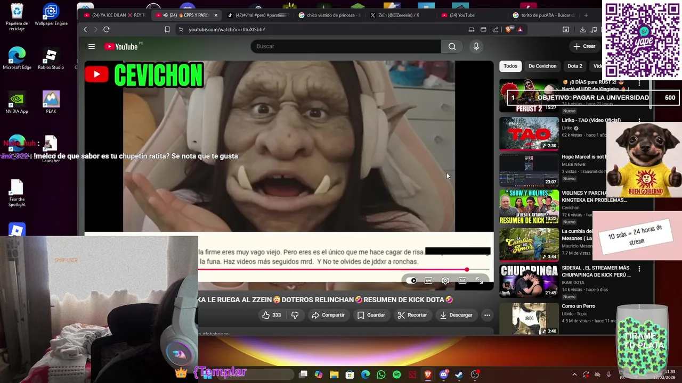Open CHUPAPINGA SIDERAL video thumbnail

(529, 280)
